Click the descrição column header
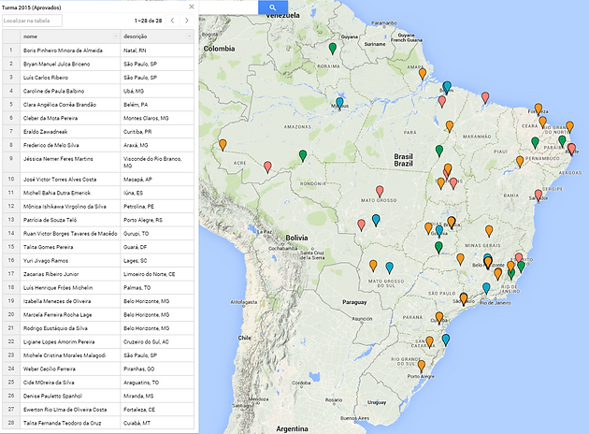The height and width of the screenshot is (434, 589). [157, 36]
